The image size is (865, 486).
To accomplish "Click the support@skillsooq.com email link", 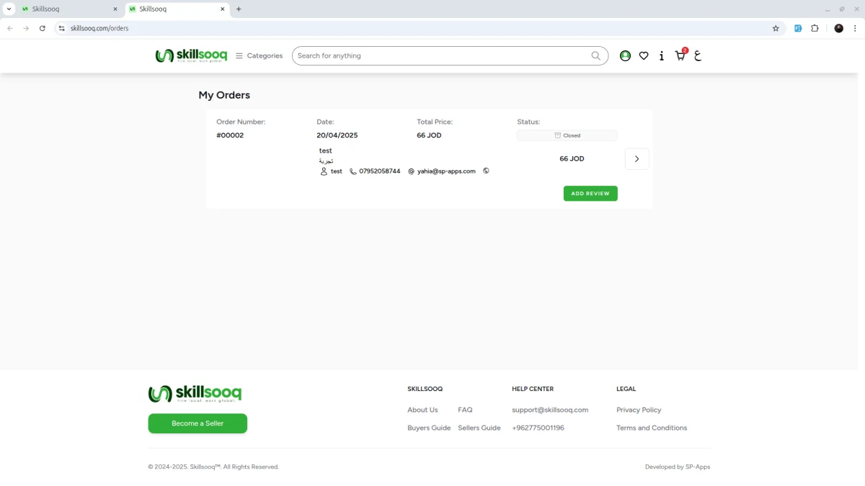I will 550,410.
